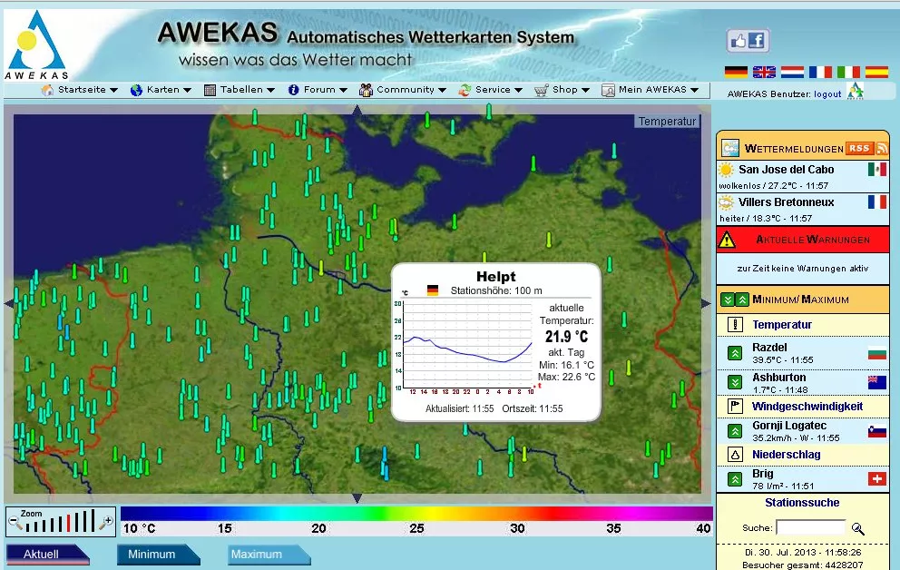900x570 pixels.
Task: Pan the map down arrow
Action: (x=357, y=498)
